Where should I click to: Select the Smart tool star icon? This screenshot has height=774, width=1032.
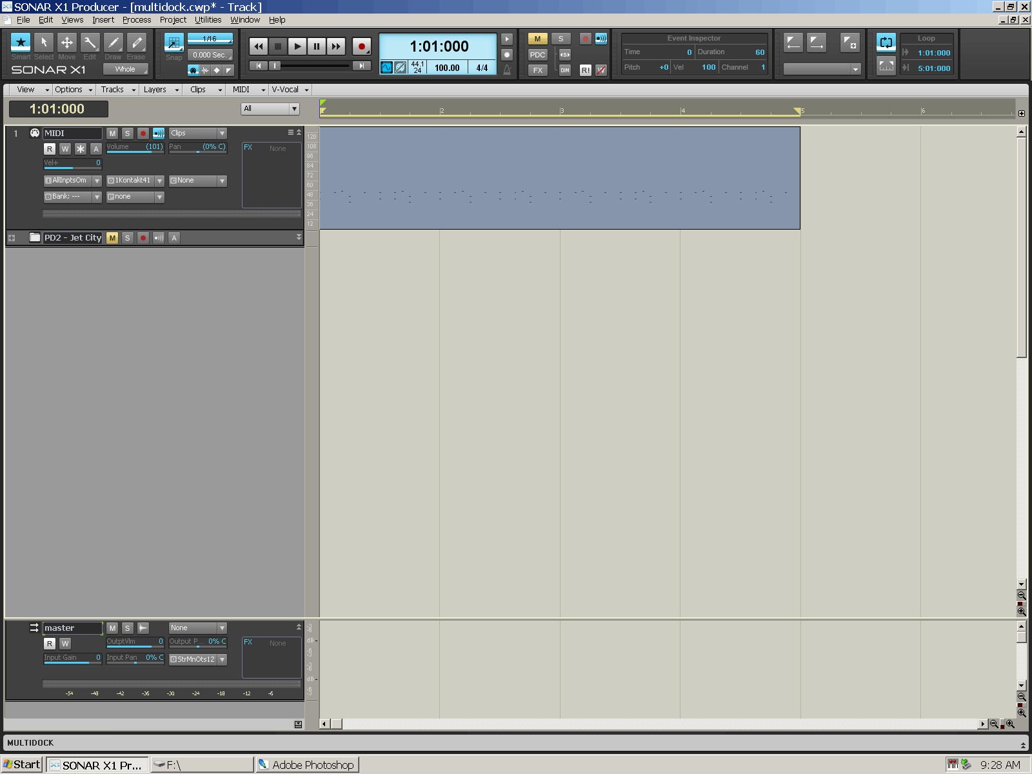click(x=21, y=43)
